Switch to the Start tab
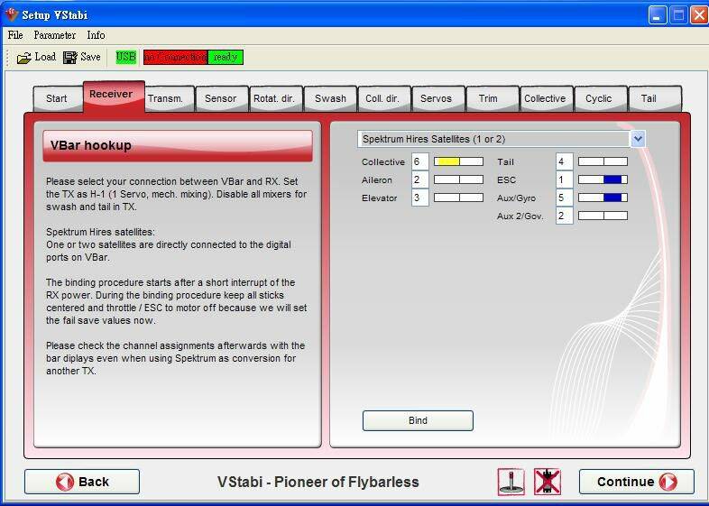Viewport: 709px width, 506px height. coord(57,98)
